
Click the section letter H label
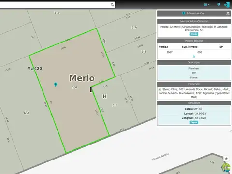coord(105,96)
